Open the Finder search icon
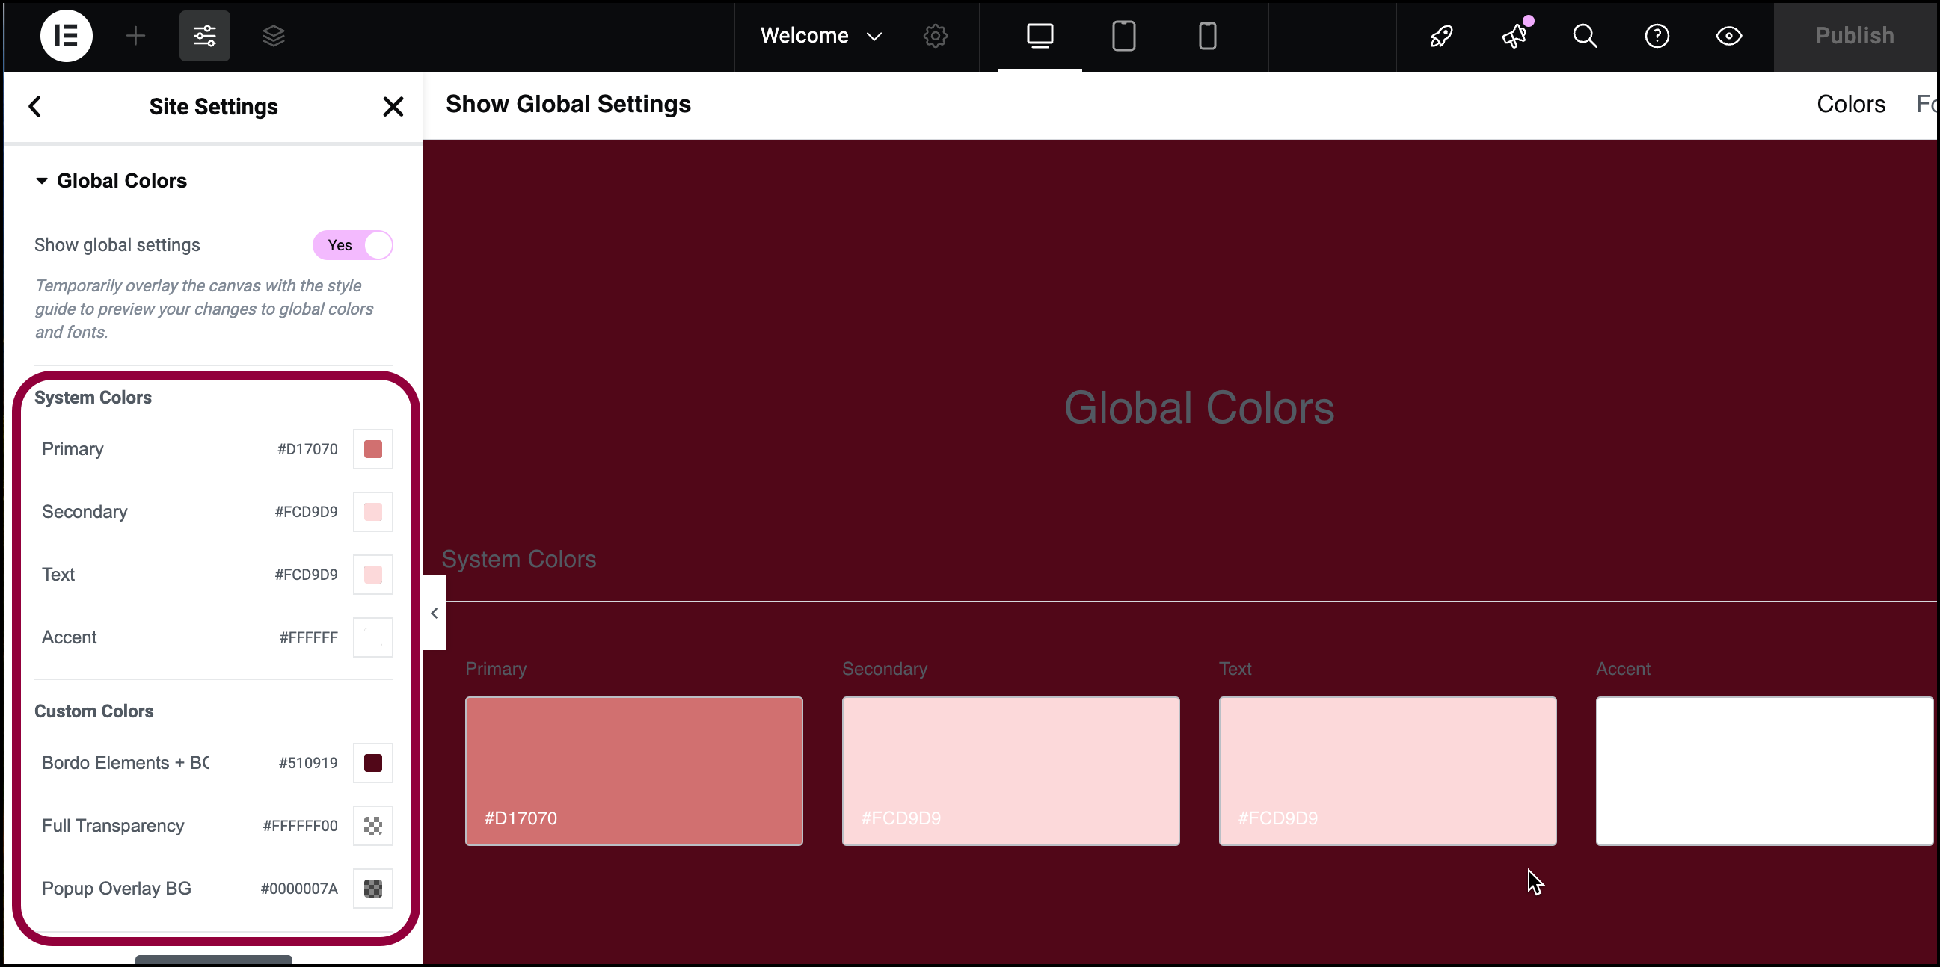The image size is (1940, 967). [x=1586, y=35]
